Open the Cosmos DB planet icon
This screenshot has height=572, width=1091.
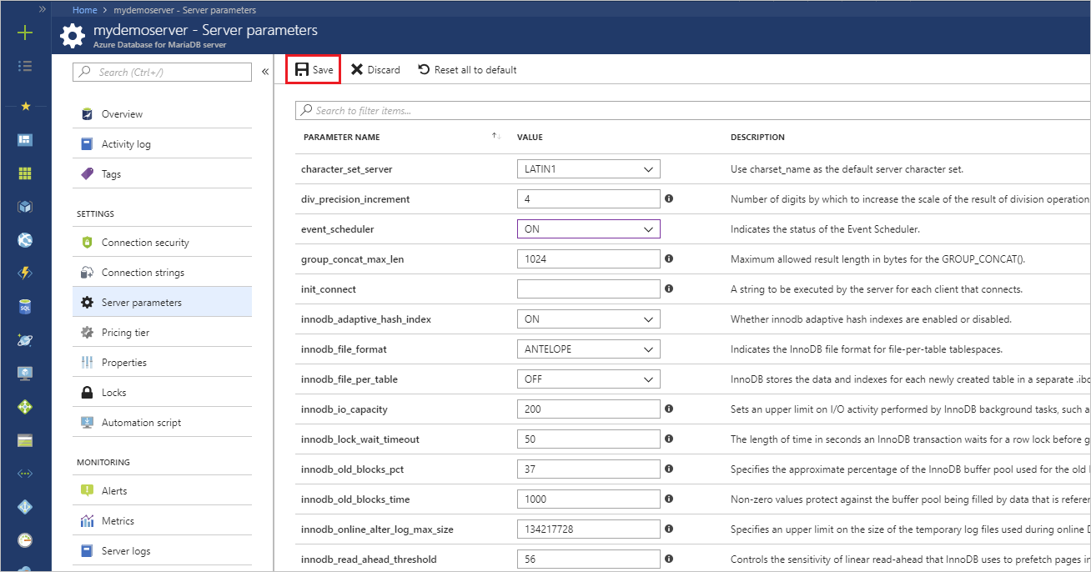pyautogui.click(x=25, y=340)
